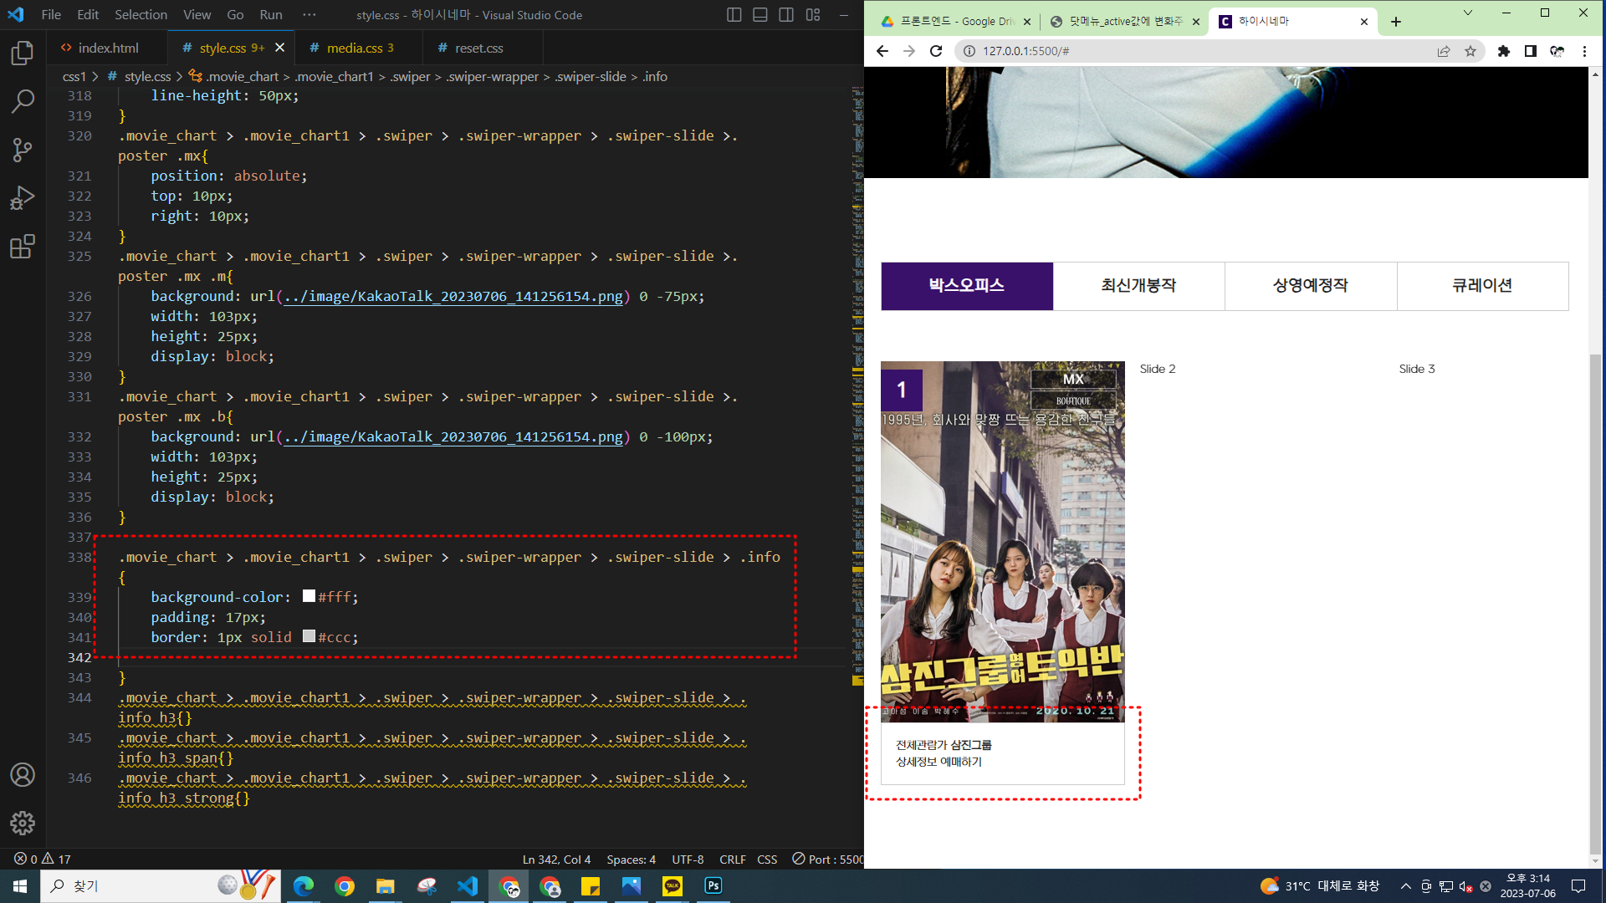Click the Port : 5500 status button
Screen dimensions: 1606x903
pyautogui.click(x=828, y=859)
